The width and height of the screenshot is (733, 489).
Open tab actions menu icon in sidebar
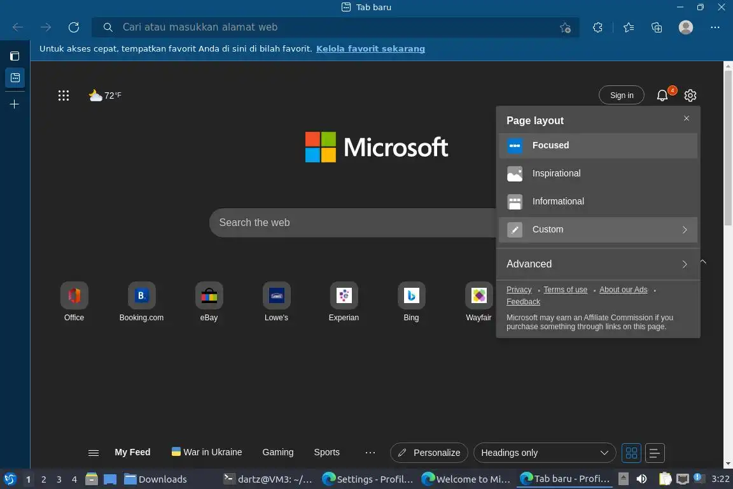tap(15, 56)
